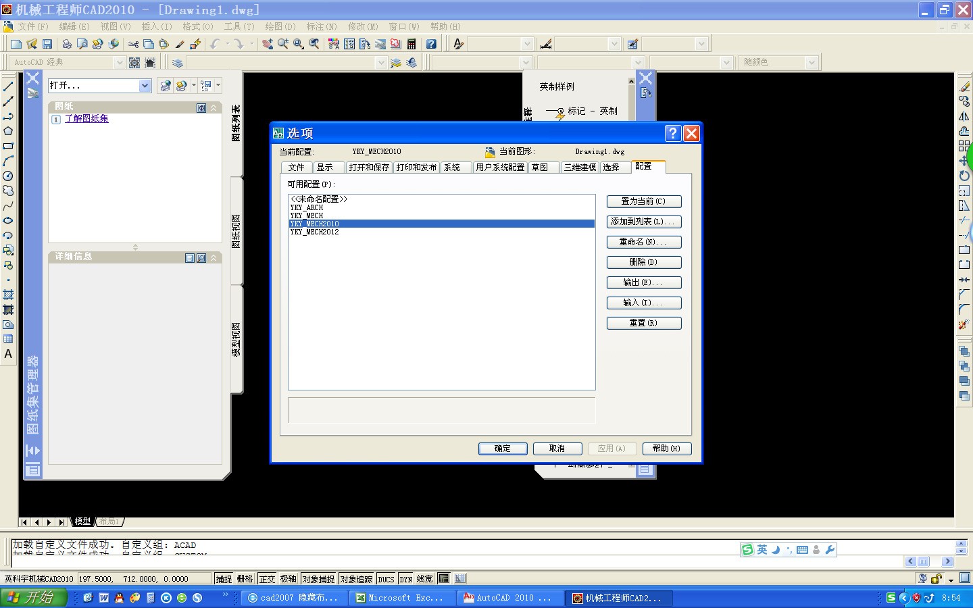Toggle 对象捕捉 object snap
This screenshot has width=973, height=608.
click(x=318, y=579)
